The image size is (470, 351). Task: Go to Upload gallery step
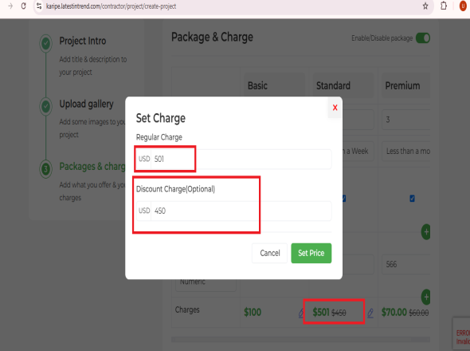(86, 104)
